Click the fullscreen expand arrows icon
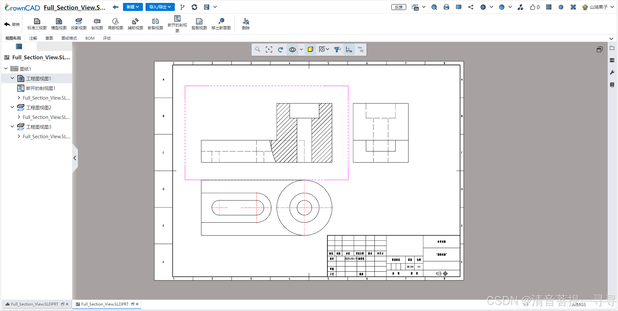This screenshot has height=311, width=618. [x=573, y=7]
